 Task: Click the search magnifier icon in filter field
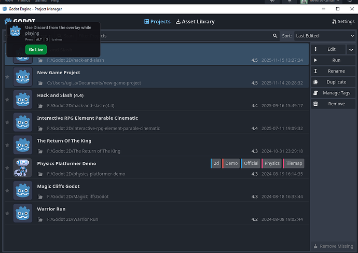point(275,36)
